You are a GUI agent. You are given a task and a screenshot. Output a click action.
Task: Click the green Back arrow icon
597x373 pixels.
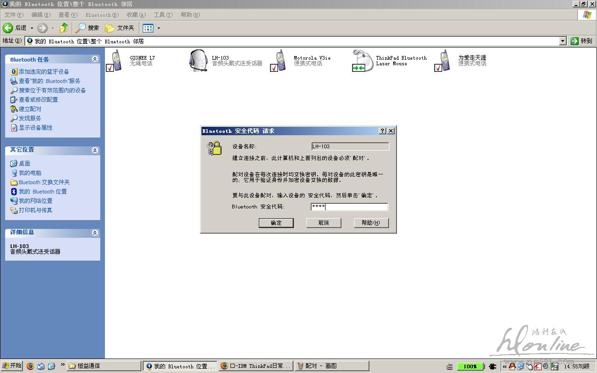click(8, 28)
